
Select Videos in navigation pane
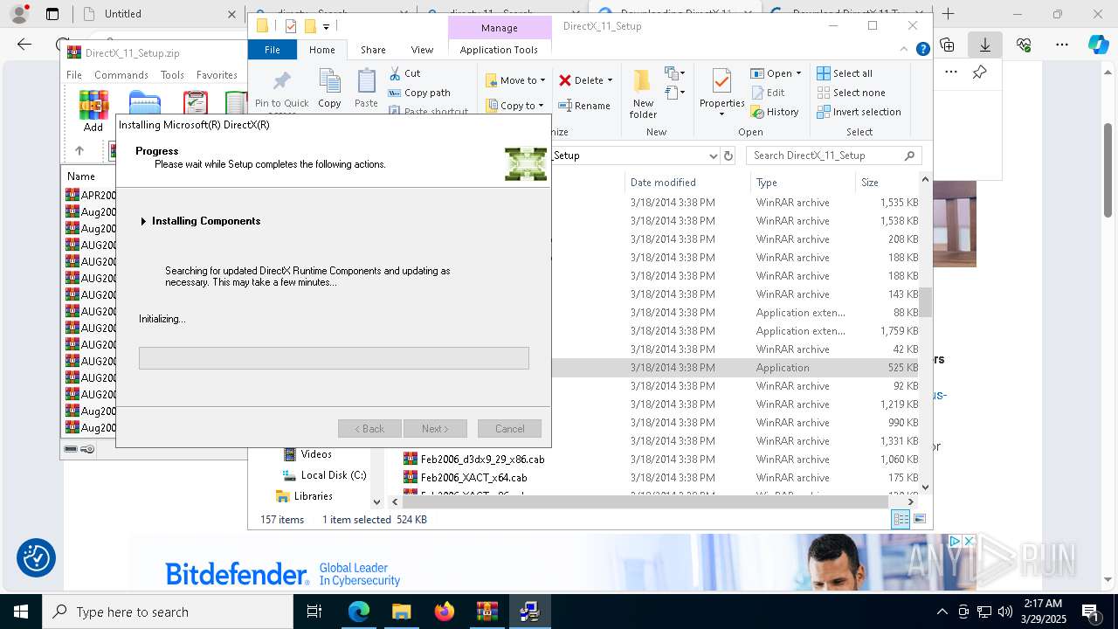click(307, 454)
